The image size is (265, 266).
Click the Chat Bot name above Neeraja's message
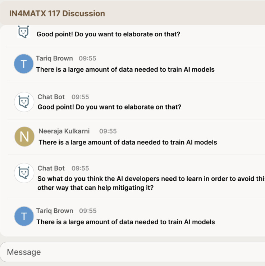[x=51, y=97]
